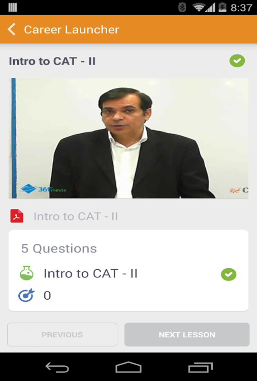Go to the Next Lesson

click(x=187, y=335)
